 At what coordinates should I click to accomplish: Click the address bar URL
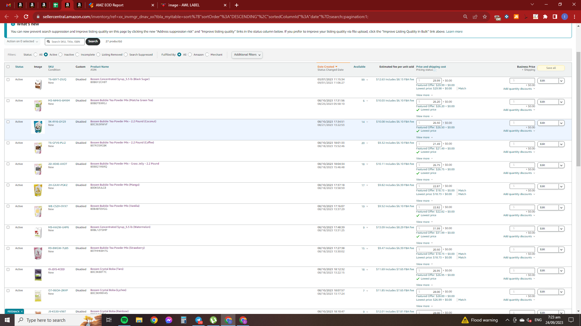[x=206, y=17]
